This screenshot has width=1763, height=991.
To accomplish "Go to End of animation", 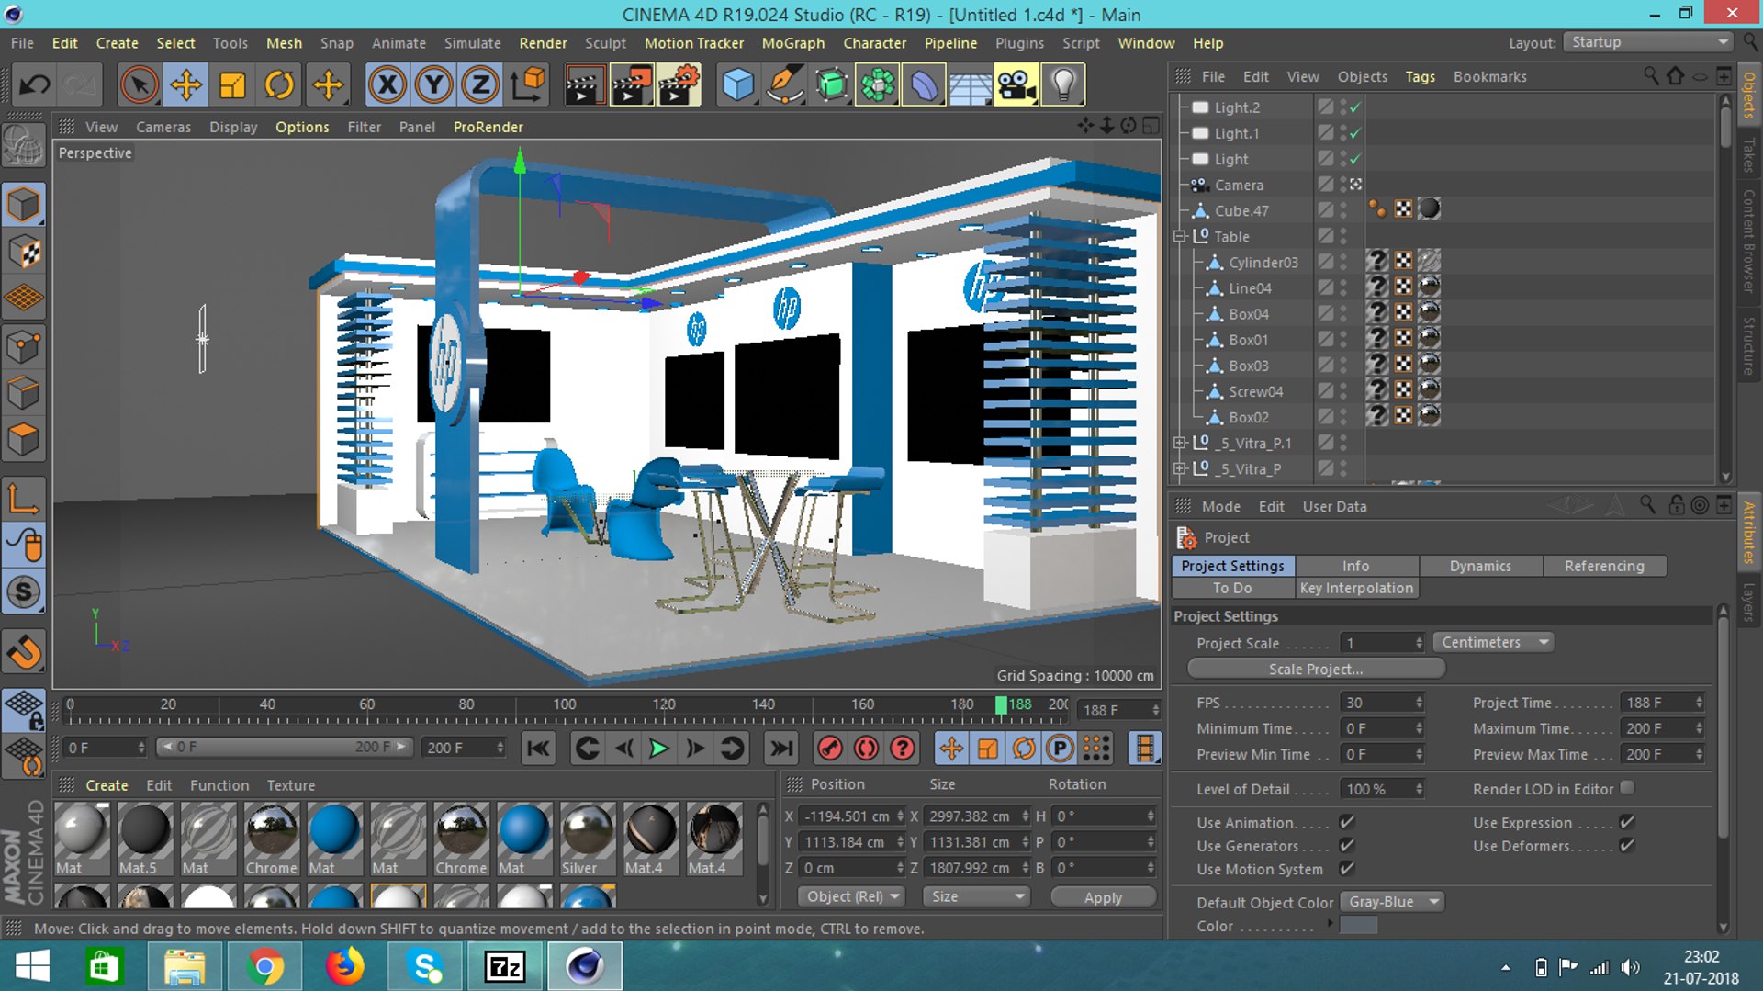I will pos(781,749).
